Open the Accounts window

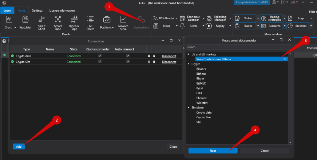pos(271,26)
